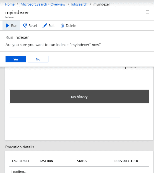The height and width of the screenshot is (173, 154).
Task: Click the Run toolbar label
Action: point(14,26)
